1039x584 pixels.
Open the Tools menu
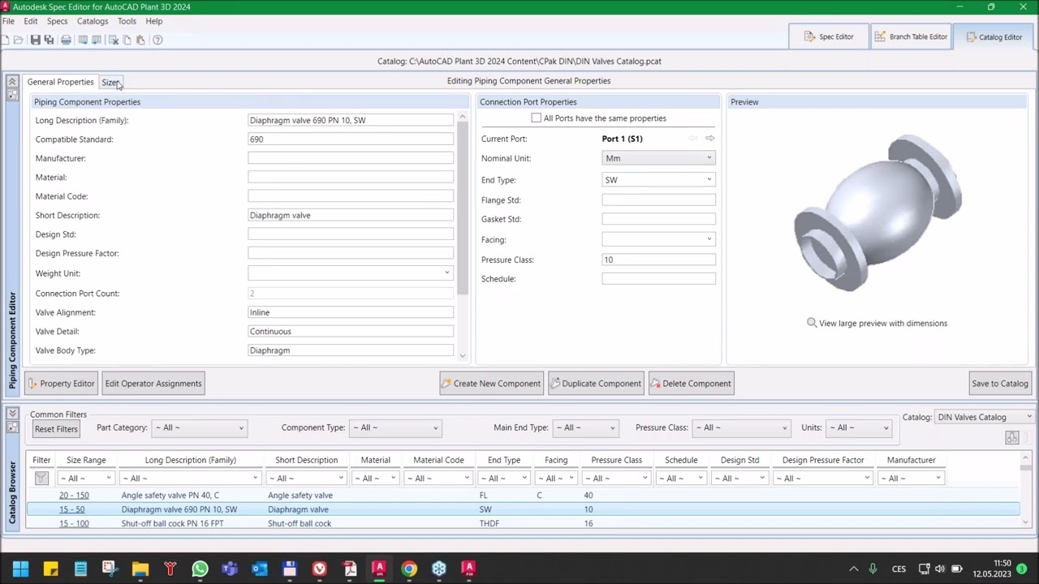point(127,21)
